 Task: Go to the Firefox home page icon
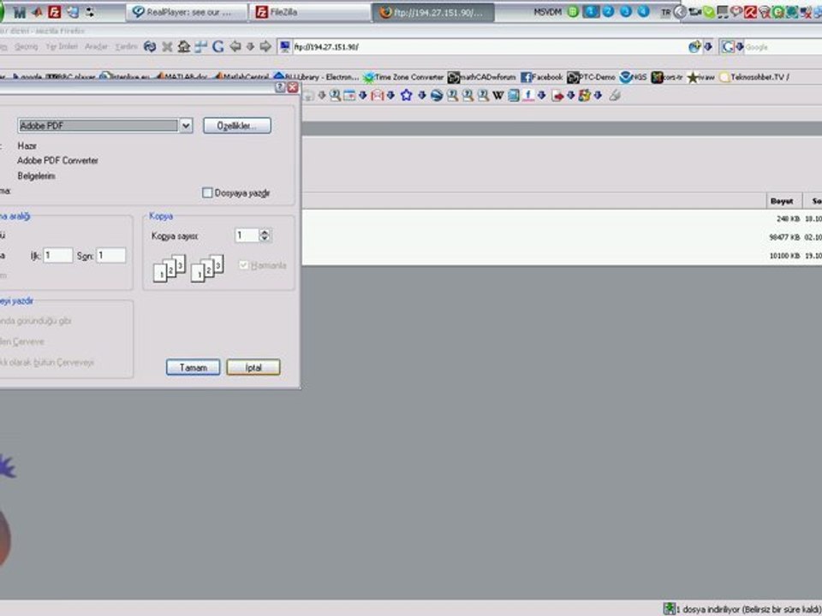pos(183,47)
